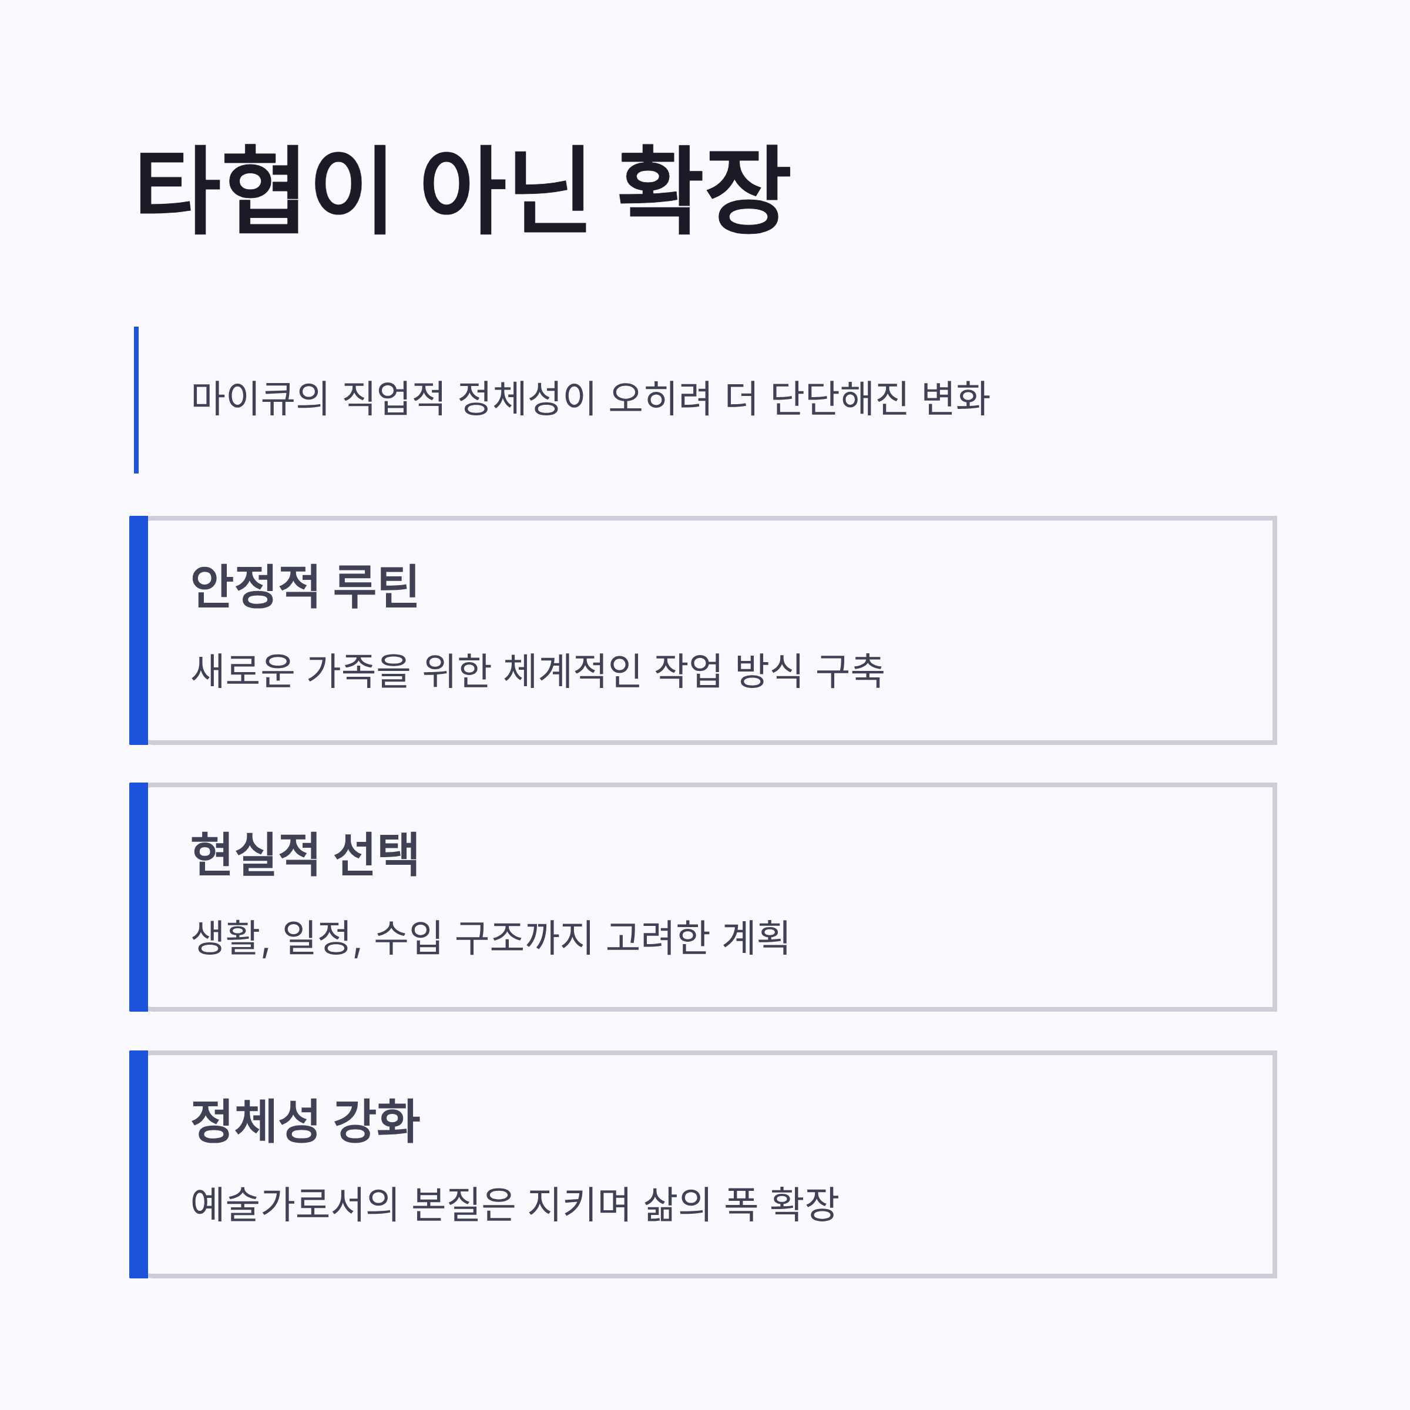Select the 안정적 루틴 card heading

point(304,586)
